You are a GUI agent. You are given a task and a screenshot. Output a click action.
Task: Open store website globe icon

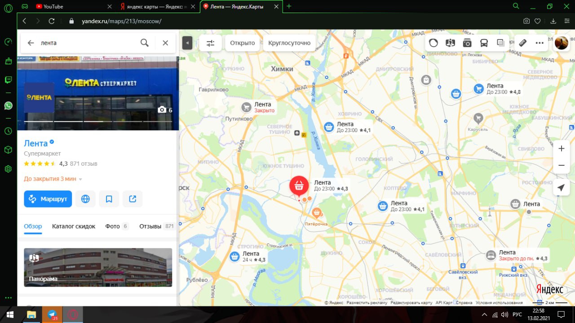(85, 199)
